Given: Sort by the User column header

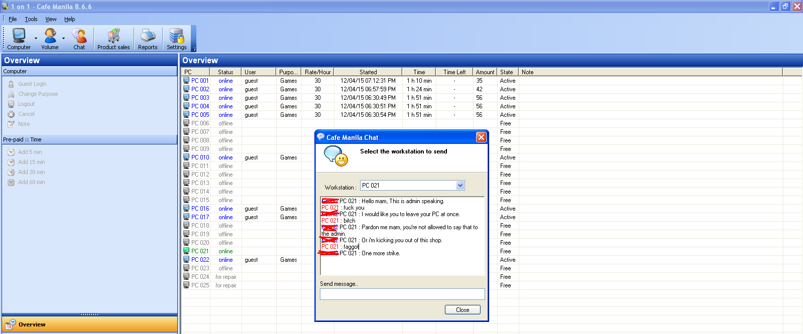Looking at the screenshot, I should pos(259,72).
